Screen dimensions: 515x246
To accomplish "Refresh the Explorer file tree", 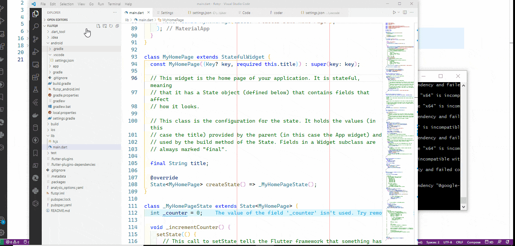I will [111, 26].
